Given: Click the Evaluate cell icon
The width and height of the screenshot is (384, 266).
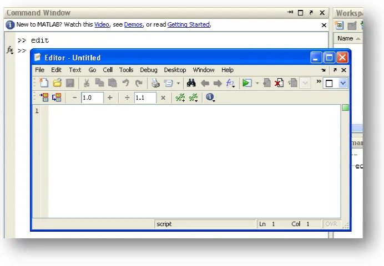Looking at the screenshot, I should tap(44, 98).
